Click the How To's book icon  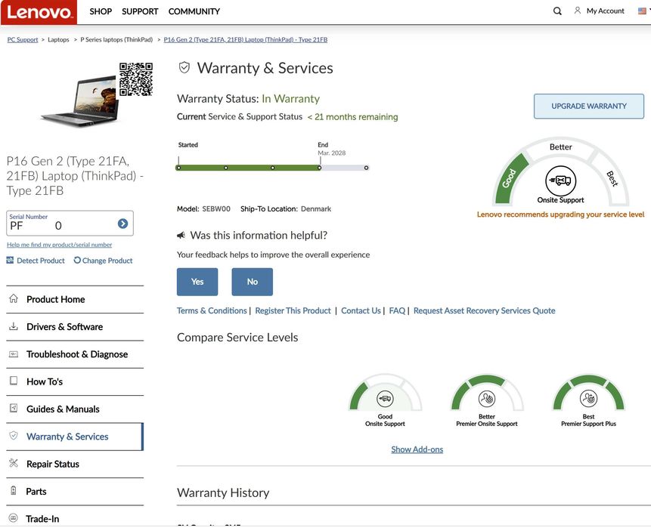[x=14, y=381]
